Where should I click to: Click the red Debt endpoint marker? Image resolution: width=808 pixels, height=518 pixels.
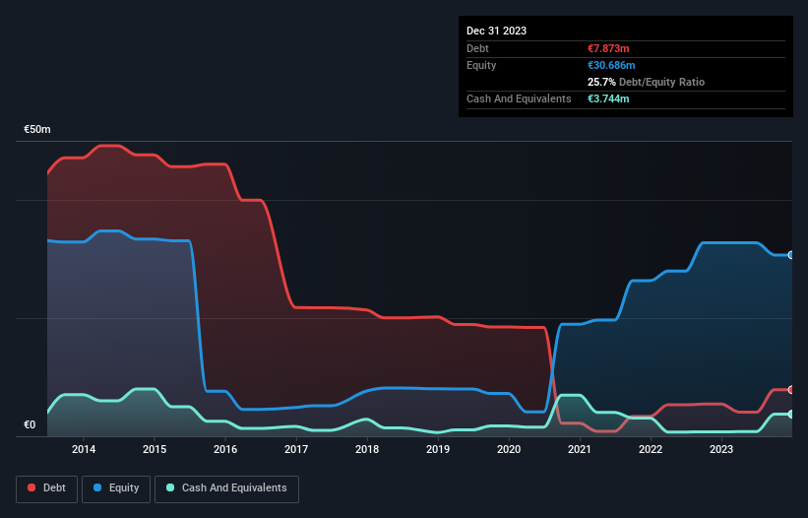(x=791, y=390)
